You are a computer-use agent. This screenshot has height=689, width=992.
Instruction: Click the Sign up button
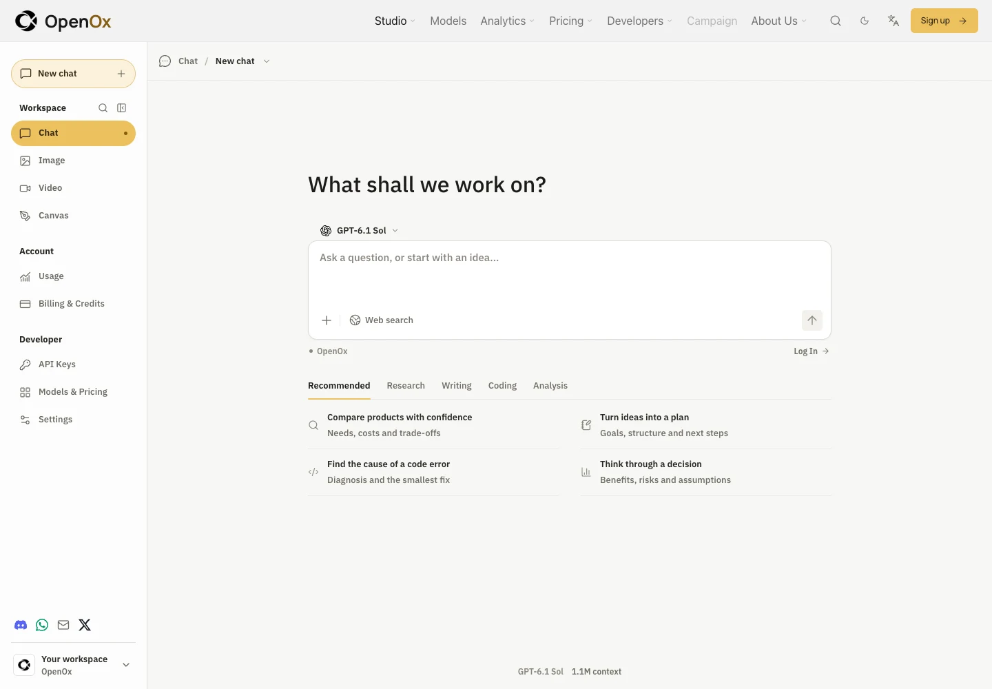(x=944, y=21)
